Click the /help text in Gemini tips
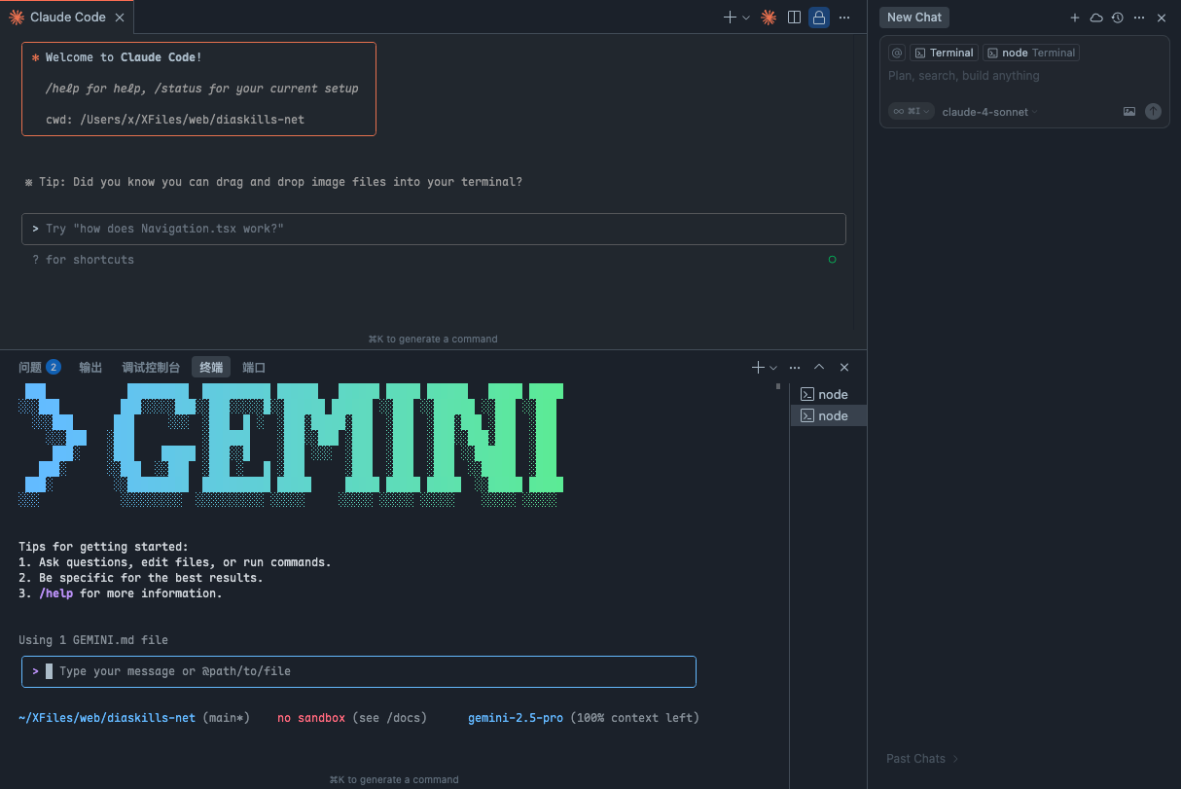 point(56,593)
